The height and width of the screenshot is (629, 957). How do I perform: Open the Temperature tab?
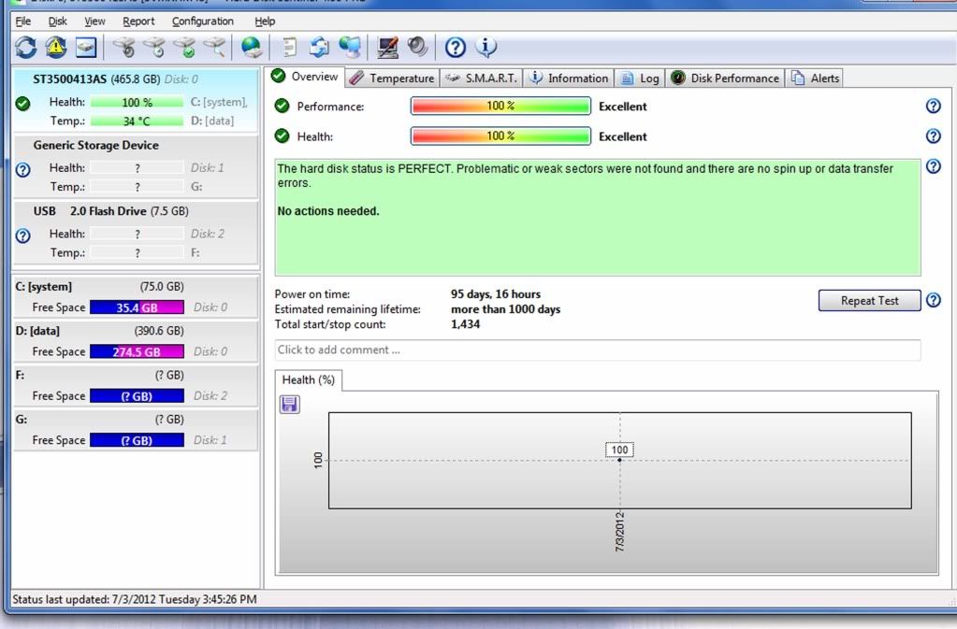[392, 79]
